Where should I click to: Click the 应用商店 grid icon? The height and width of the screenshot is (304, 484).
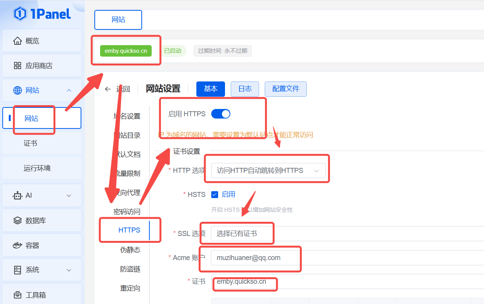[18, 66]
